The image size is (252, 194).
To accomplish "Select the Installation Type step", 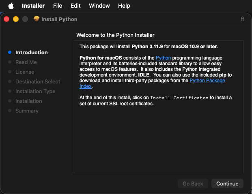I will pos(35,91).
